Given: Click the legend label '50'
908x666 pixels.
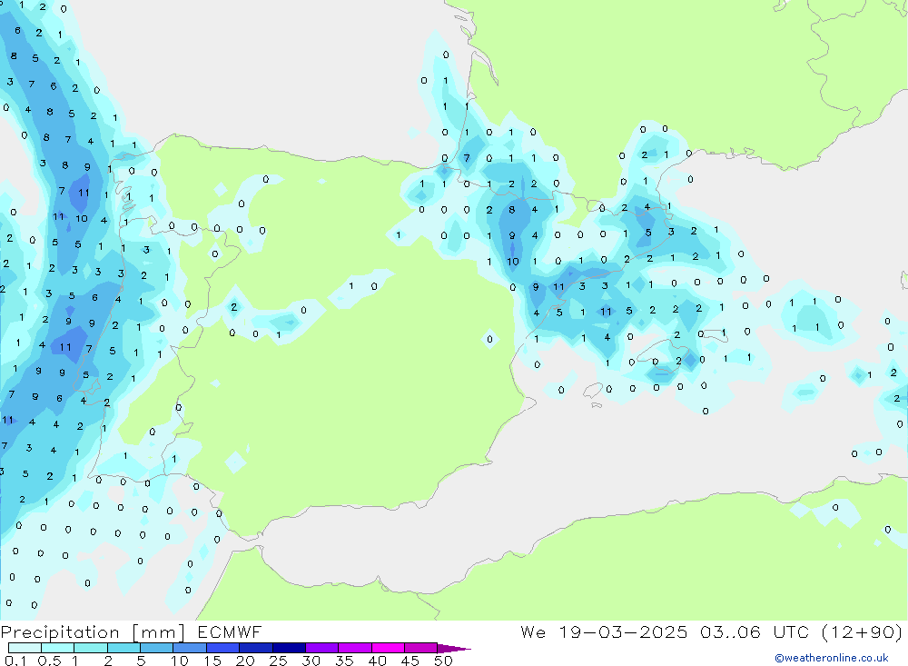Looking at the screenshot, I should (443, 661).
